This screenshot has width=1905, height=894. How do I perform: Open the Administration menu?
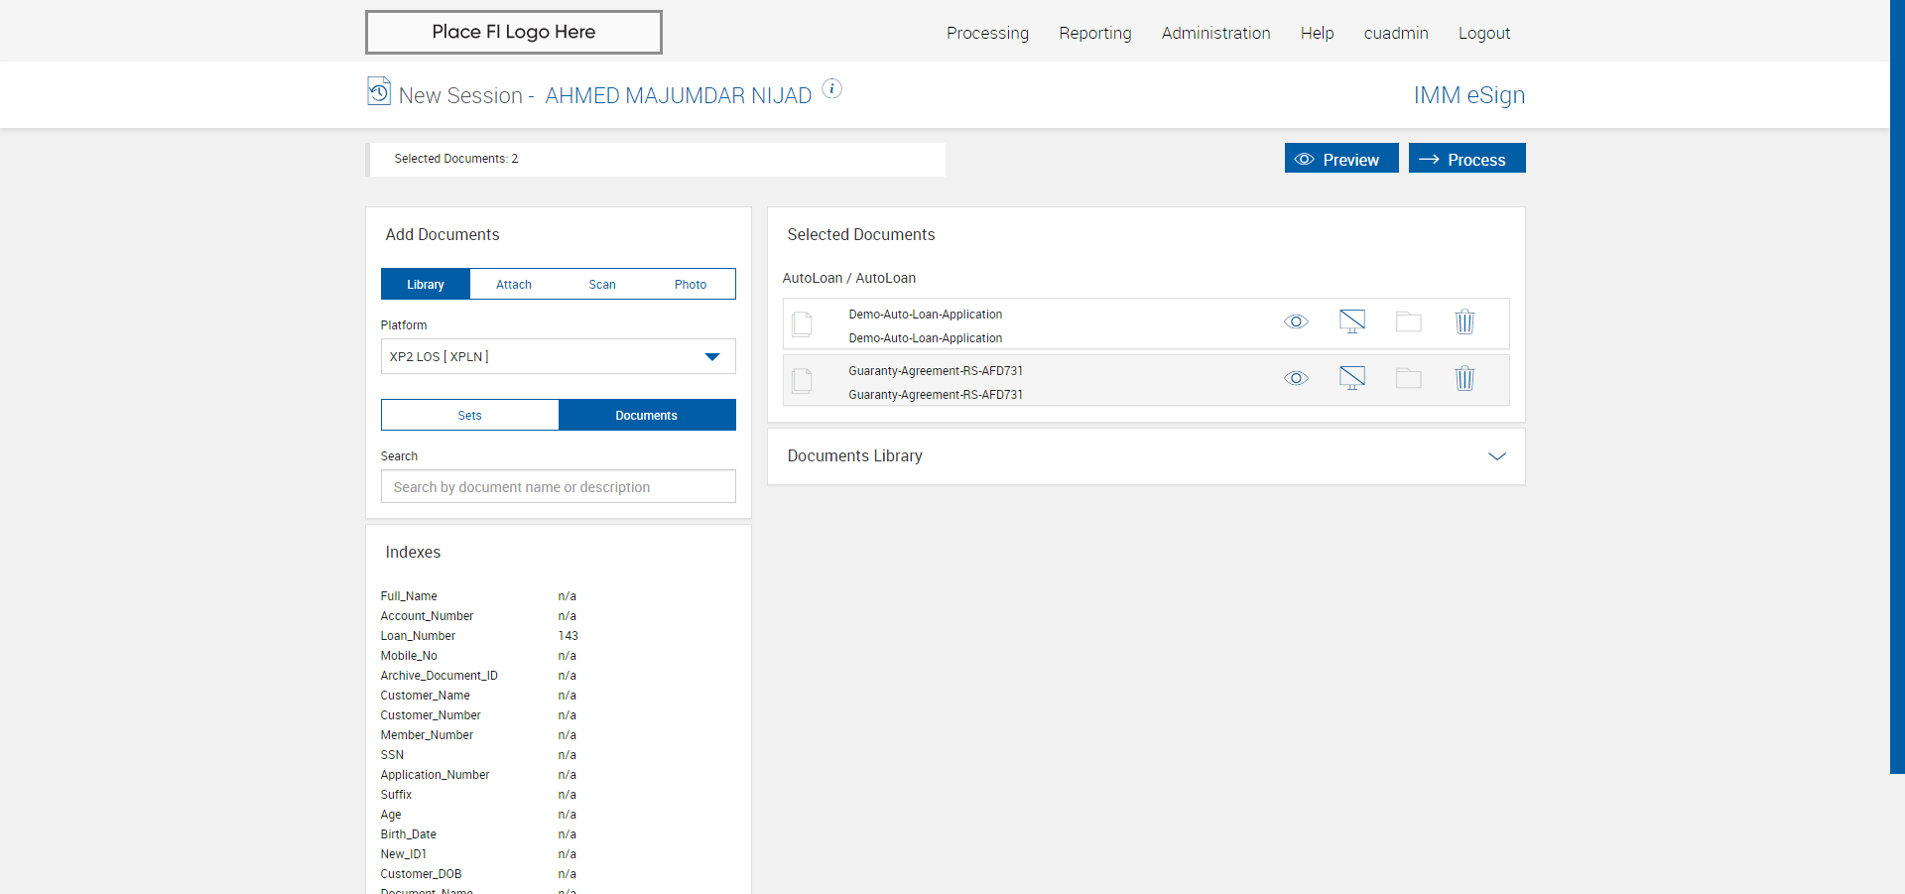tap(1215, 34)
